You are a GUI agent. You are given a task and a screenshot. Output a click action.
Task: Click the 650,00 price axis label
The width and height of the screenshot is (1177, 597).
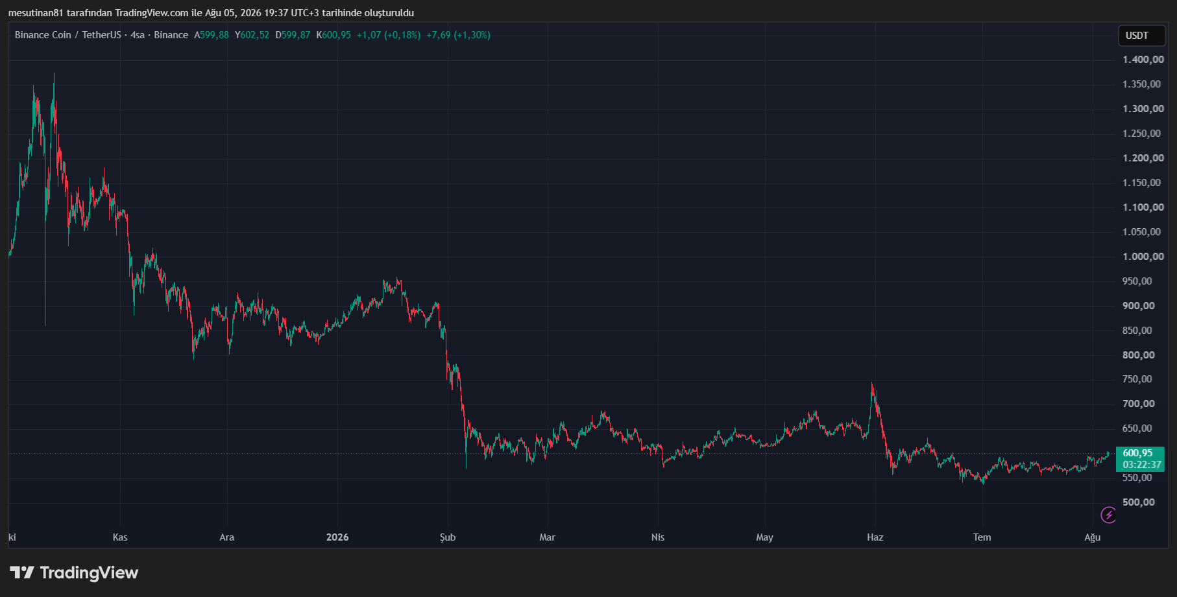click(x=1137, y=428)
